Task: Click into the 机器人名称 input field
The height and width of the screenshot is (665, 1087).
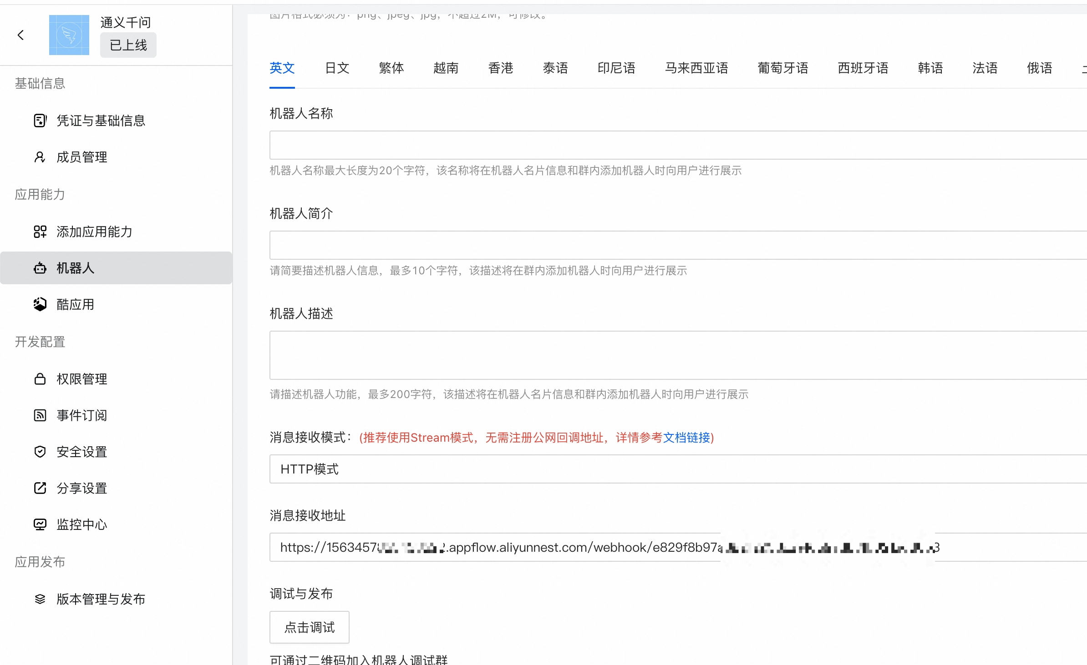Action: point(677,145)
